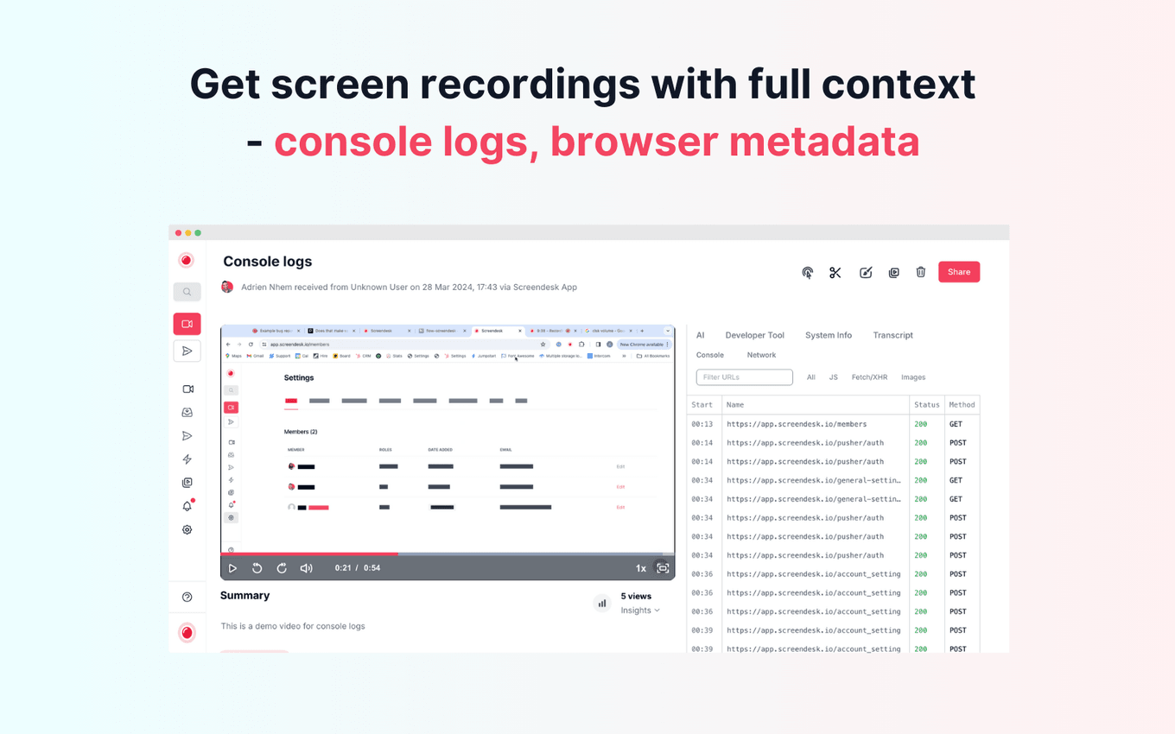Switch to the AI tab
This screenshot has height=734, width=1175.
click(x=701, y=335)
